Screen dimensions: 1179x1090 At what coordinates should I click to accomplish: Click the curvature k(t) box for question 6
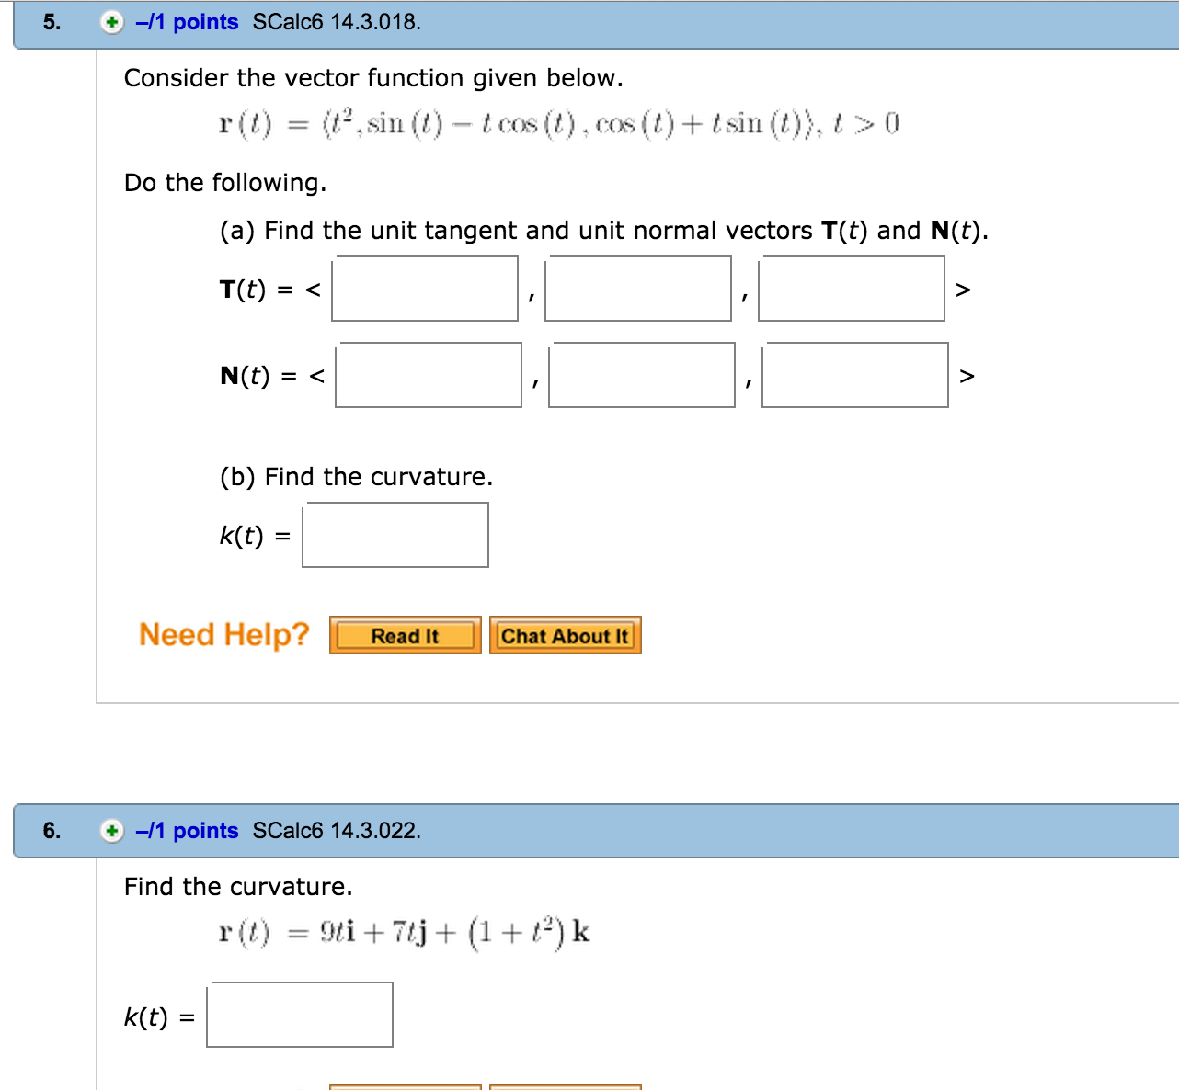300,1015
